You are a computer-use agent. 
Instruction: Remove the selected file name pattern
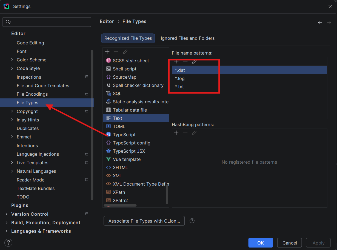[x=185, y=61]
